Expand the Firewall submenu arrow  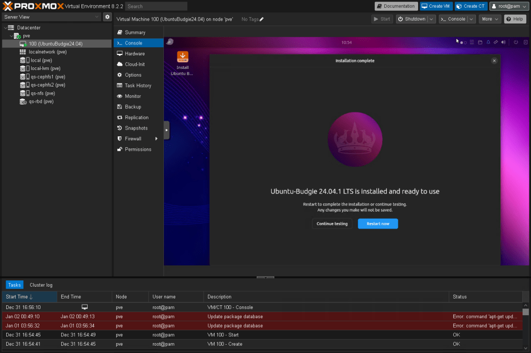(x=156, y=139)
